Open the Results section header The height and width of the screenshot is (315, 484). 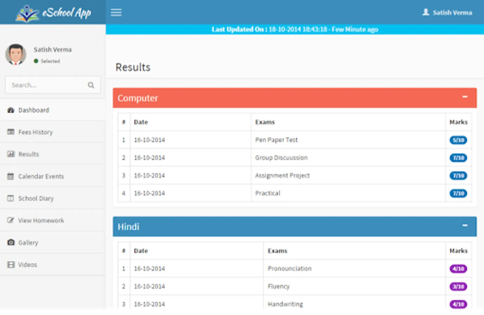[133, 67]
